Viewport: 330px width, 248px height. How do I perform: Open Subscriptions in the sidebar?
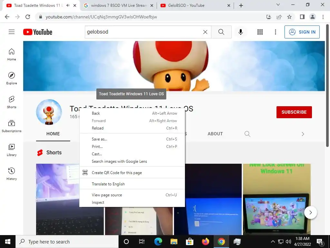12,126
